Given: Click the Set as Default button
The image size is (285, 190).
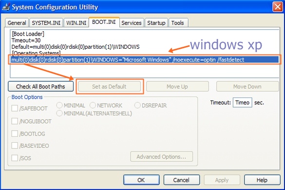Looking at the screenshot, I should (x=109, y=86).
